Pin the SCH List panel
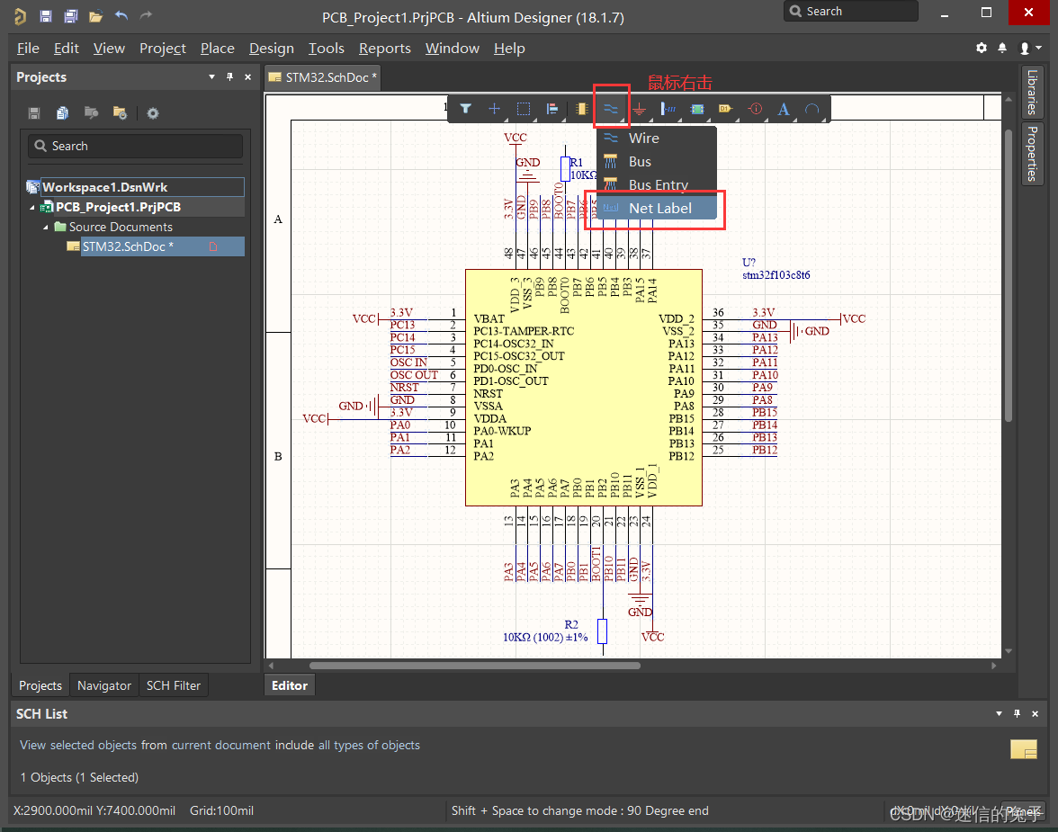Image resolution: width=1058 pixels, height=832 pixels. pos(1018,713)
